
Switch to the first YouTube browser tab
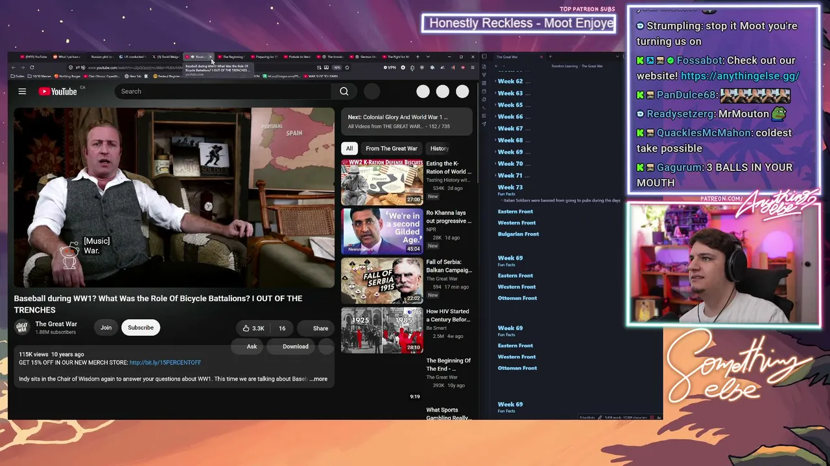coord(34,57)
